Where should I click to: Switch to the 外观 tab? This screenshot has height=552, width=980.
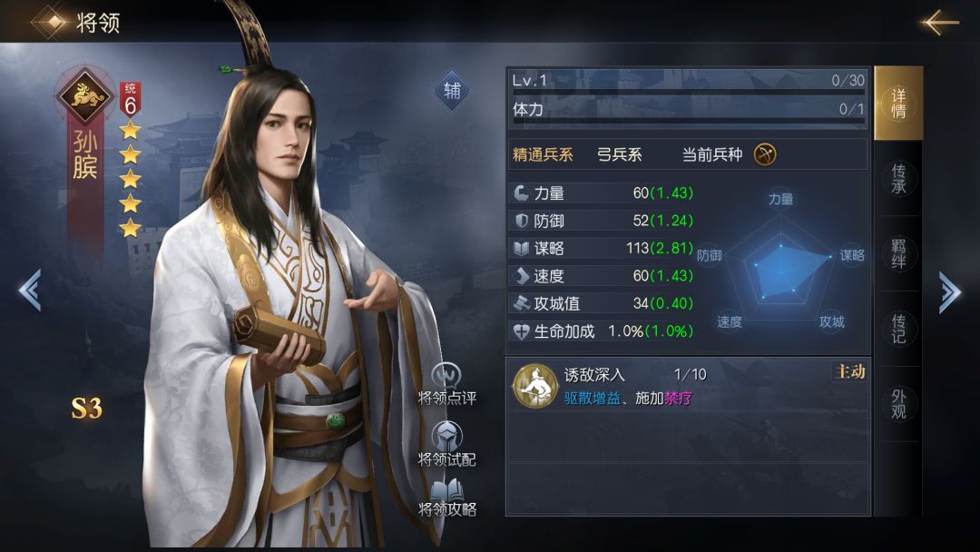pos(898,404)
